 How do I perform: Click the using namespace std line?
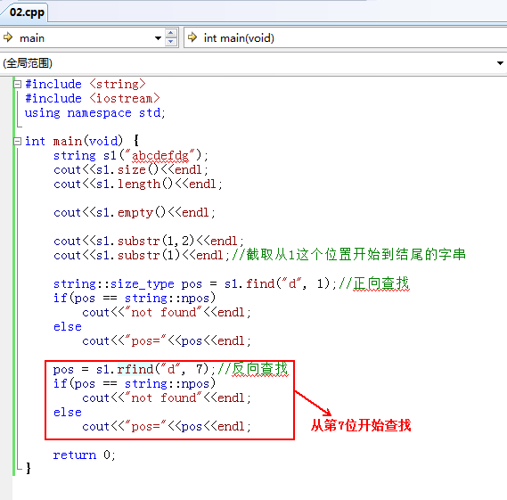pos(95,113)
